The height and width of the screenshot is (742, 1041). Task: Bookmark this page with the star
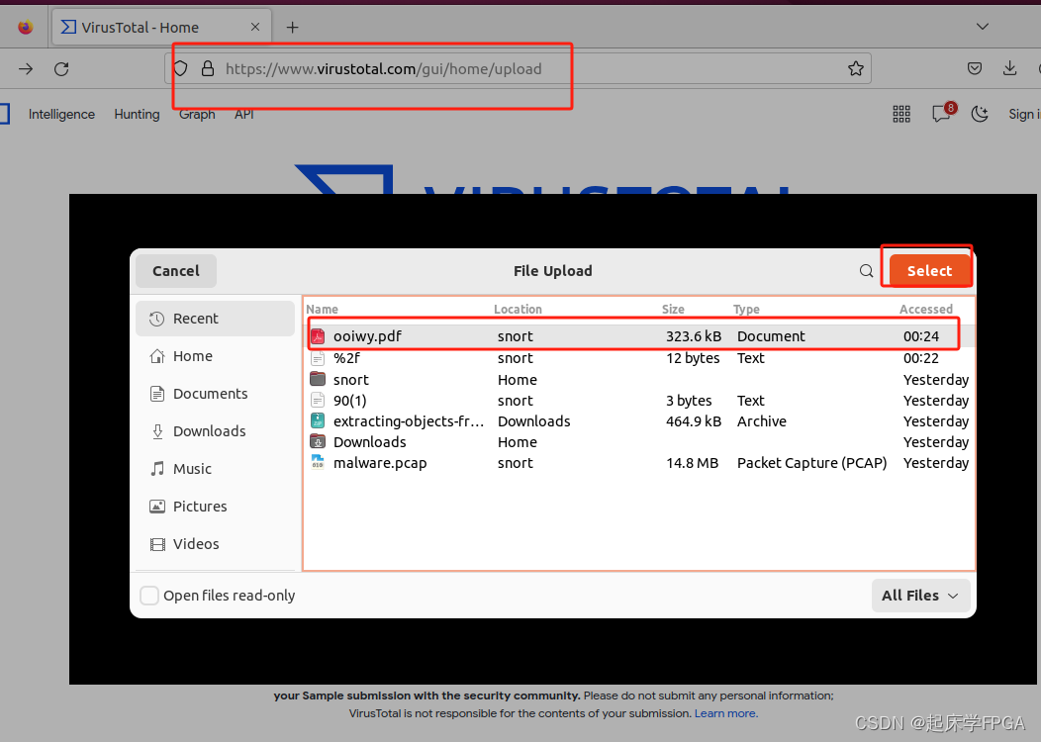point(856,68)
